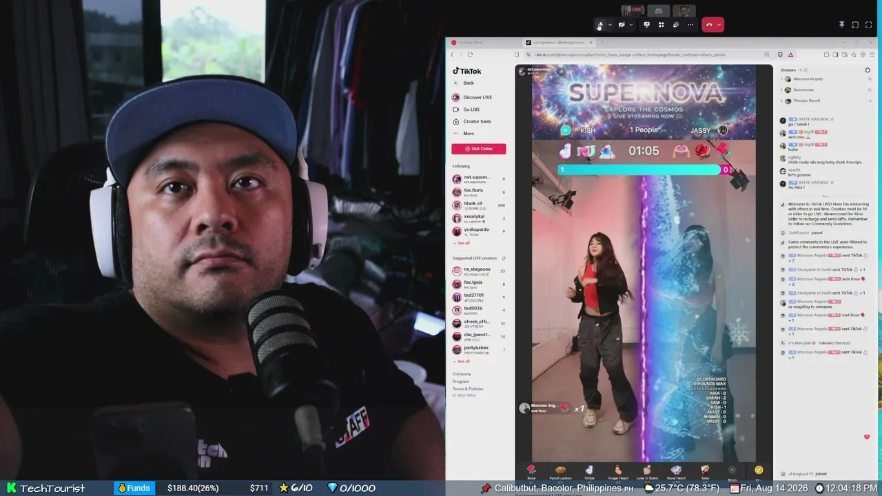Send the Taho gift
The width and height of the screenshot is (882, 496).
click(x=705, y=472)
